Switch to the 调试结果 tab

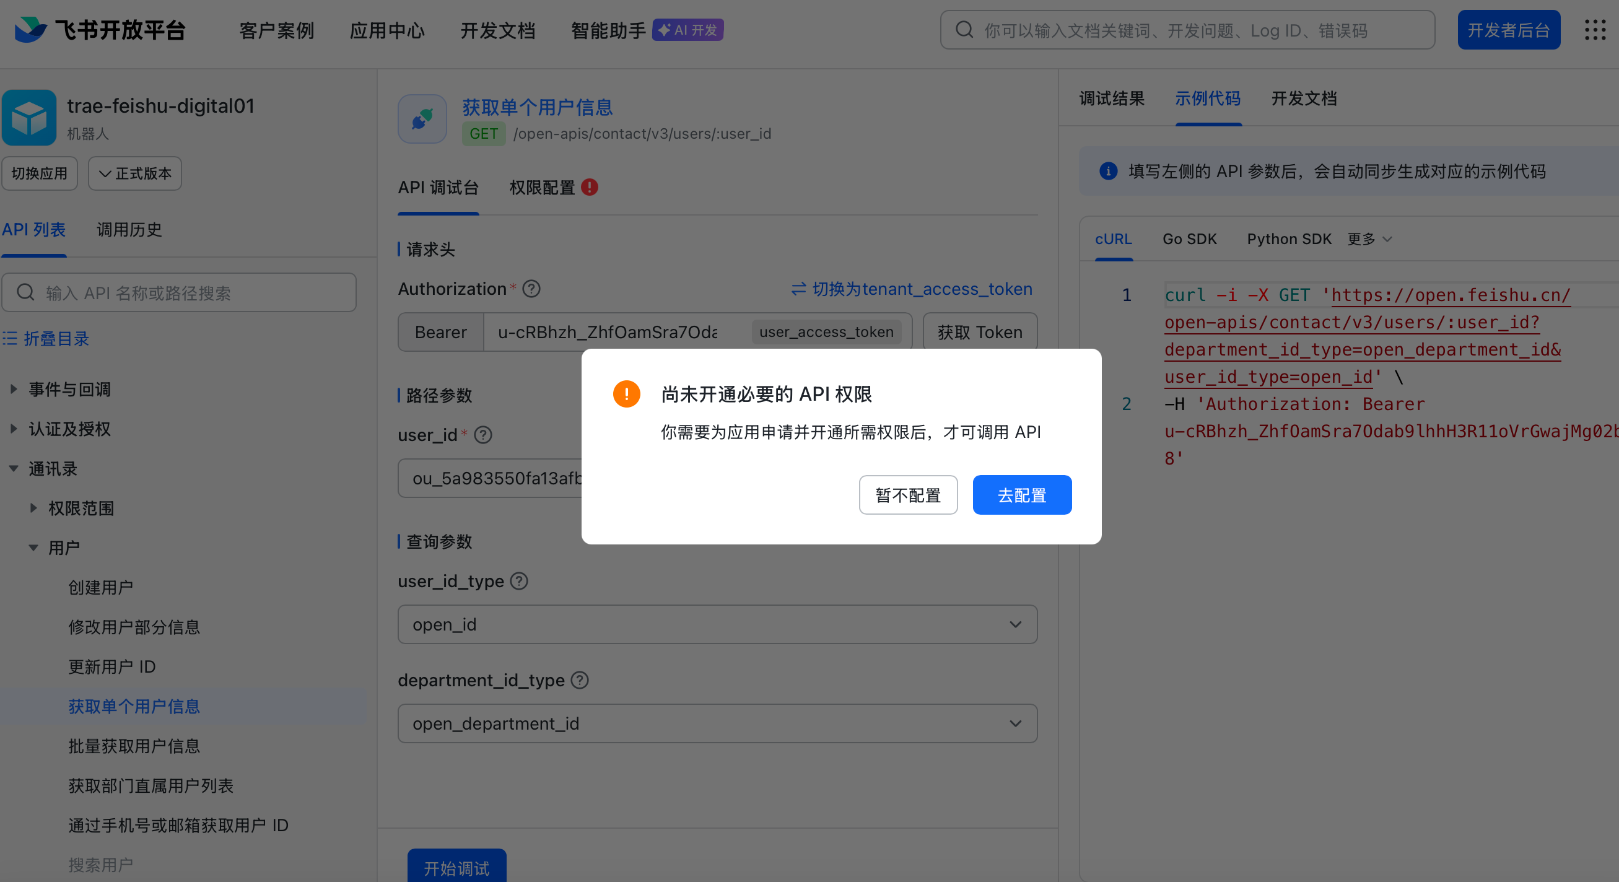coord(1112,98)
